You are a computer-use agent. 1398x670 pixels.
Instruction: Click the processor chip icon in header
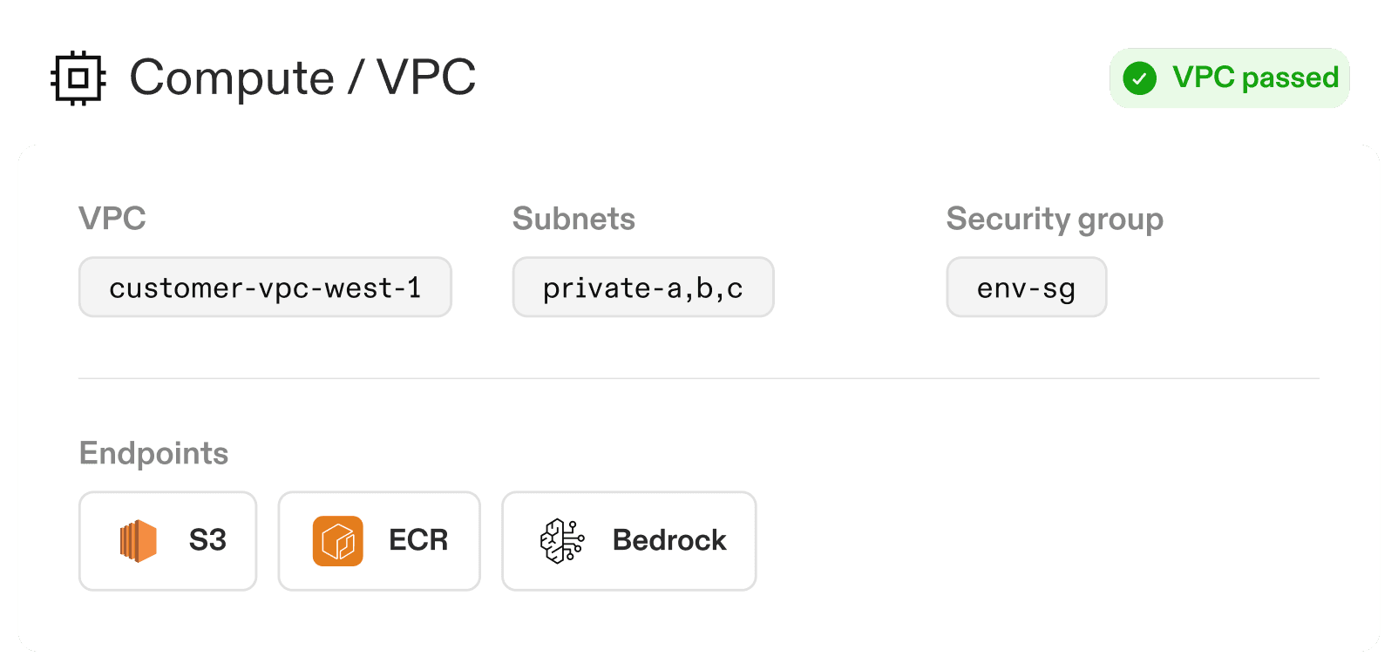78,78
